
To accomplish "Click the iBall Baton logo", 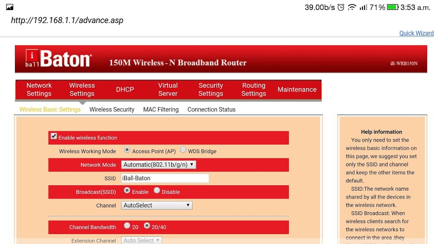I will [x=58, y=59].
